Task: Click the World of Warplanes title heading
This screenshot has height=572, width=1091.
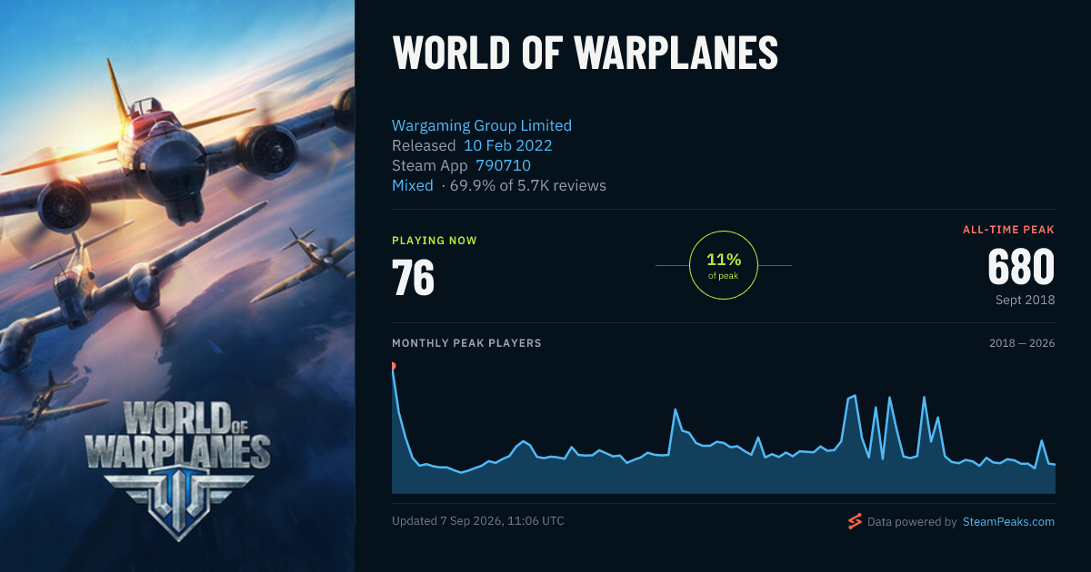Action: pos(585,54)
